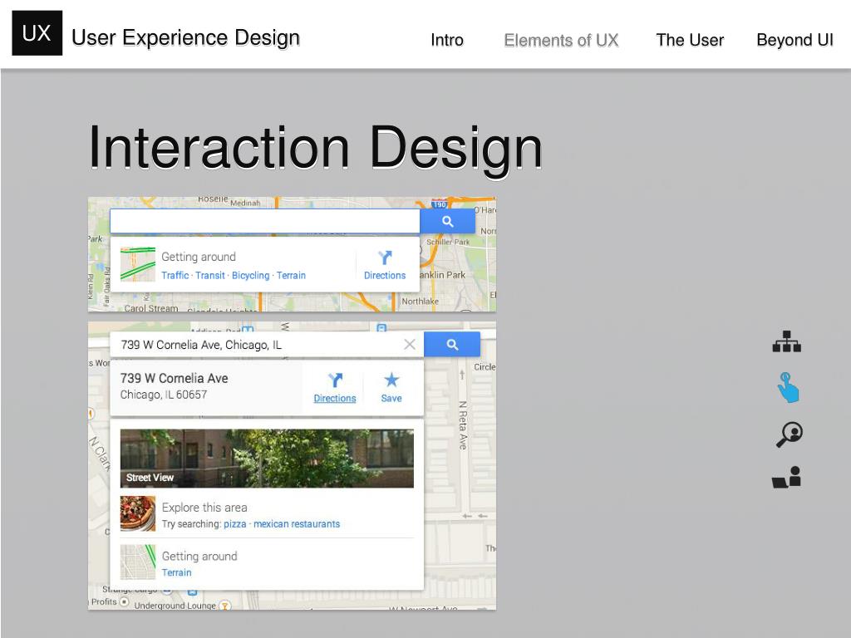Click underlined Directions in address card
The width and height of the screenshot is (851, 638).
pos(335,398)
